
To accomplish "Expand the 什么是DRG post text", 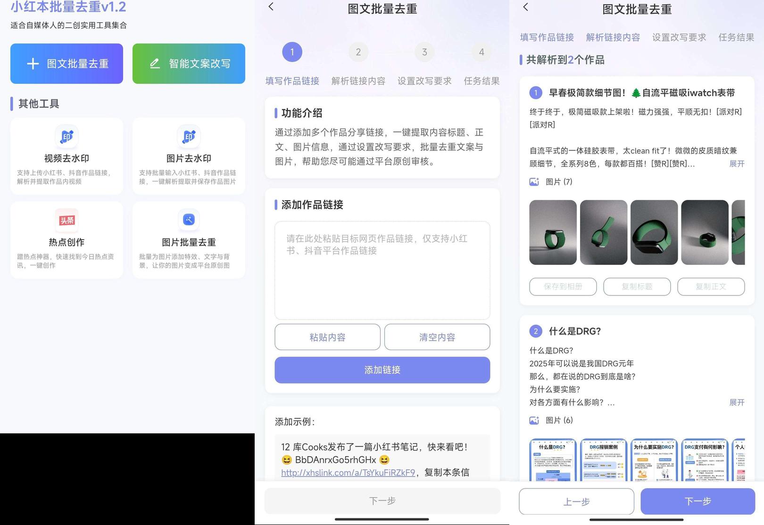I will click(737, 402).
